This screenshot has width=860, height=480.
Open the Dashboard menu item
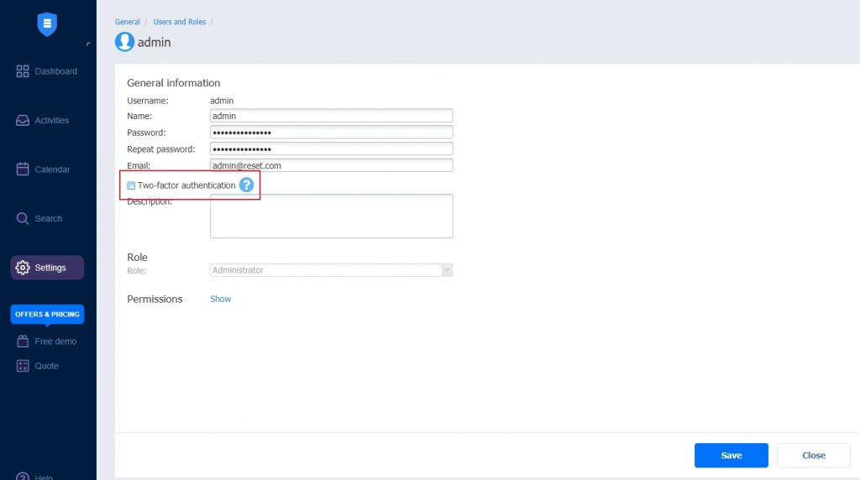point(47,71)
